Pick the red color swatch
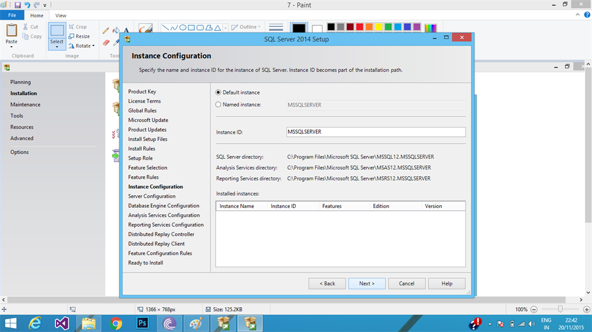Viewport: 592px width, 332px height. click(360, 27)
